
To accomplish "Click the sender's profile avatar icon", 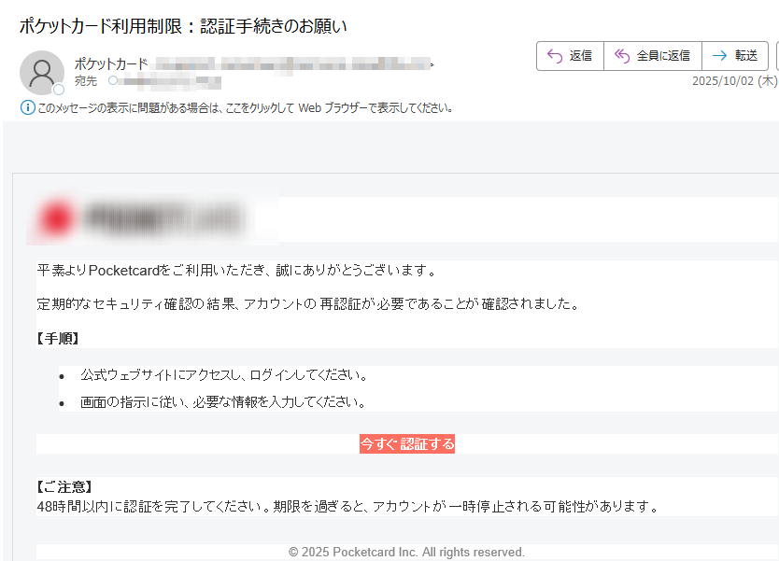I will (41, 72).
